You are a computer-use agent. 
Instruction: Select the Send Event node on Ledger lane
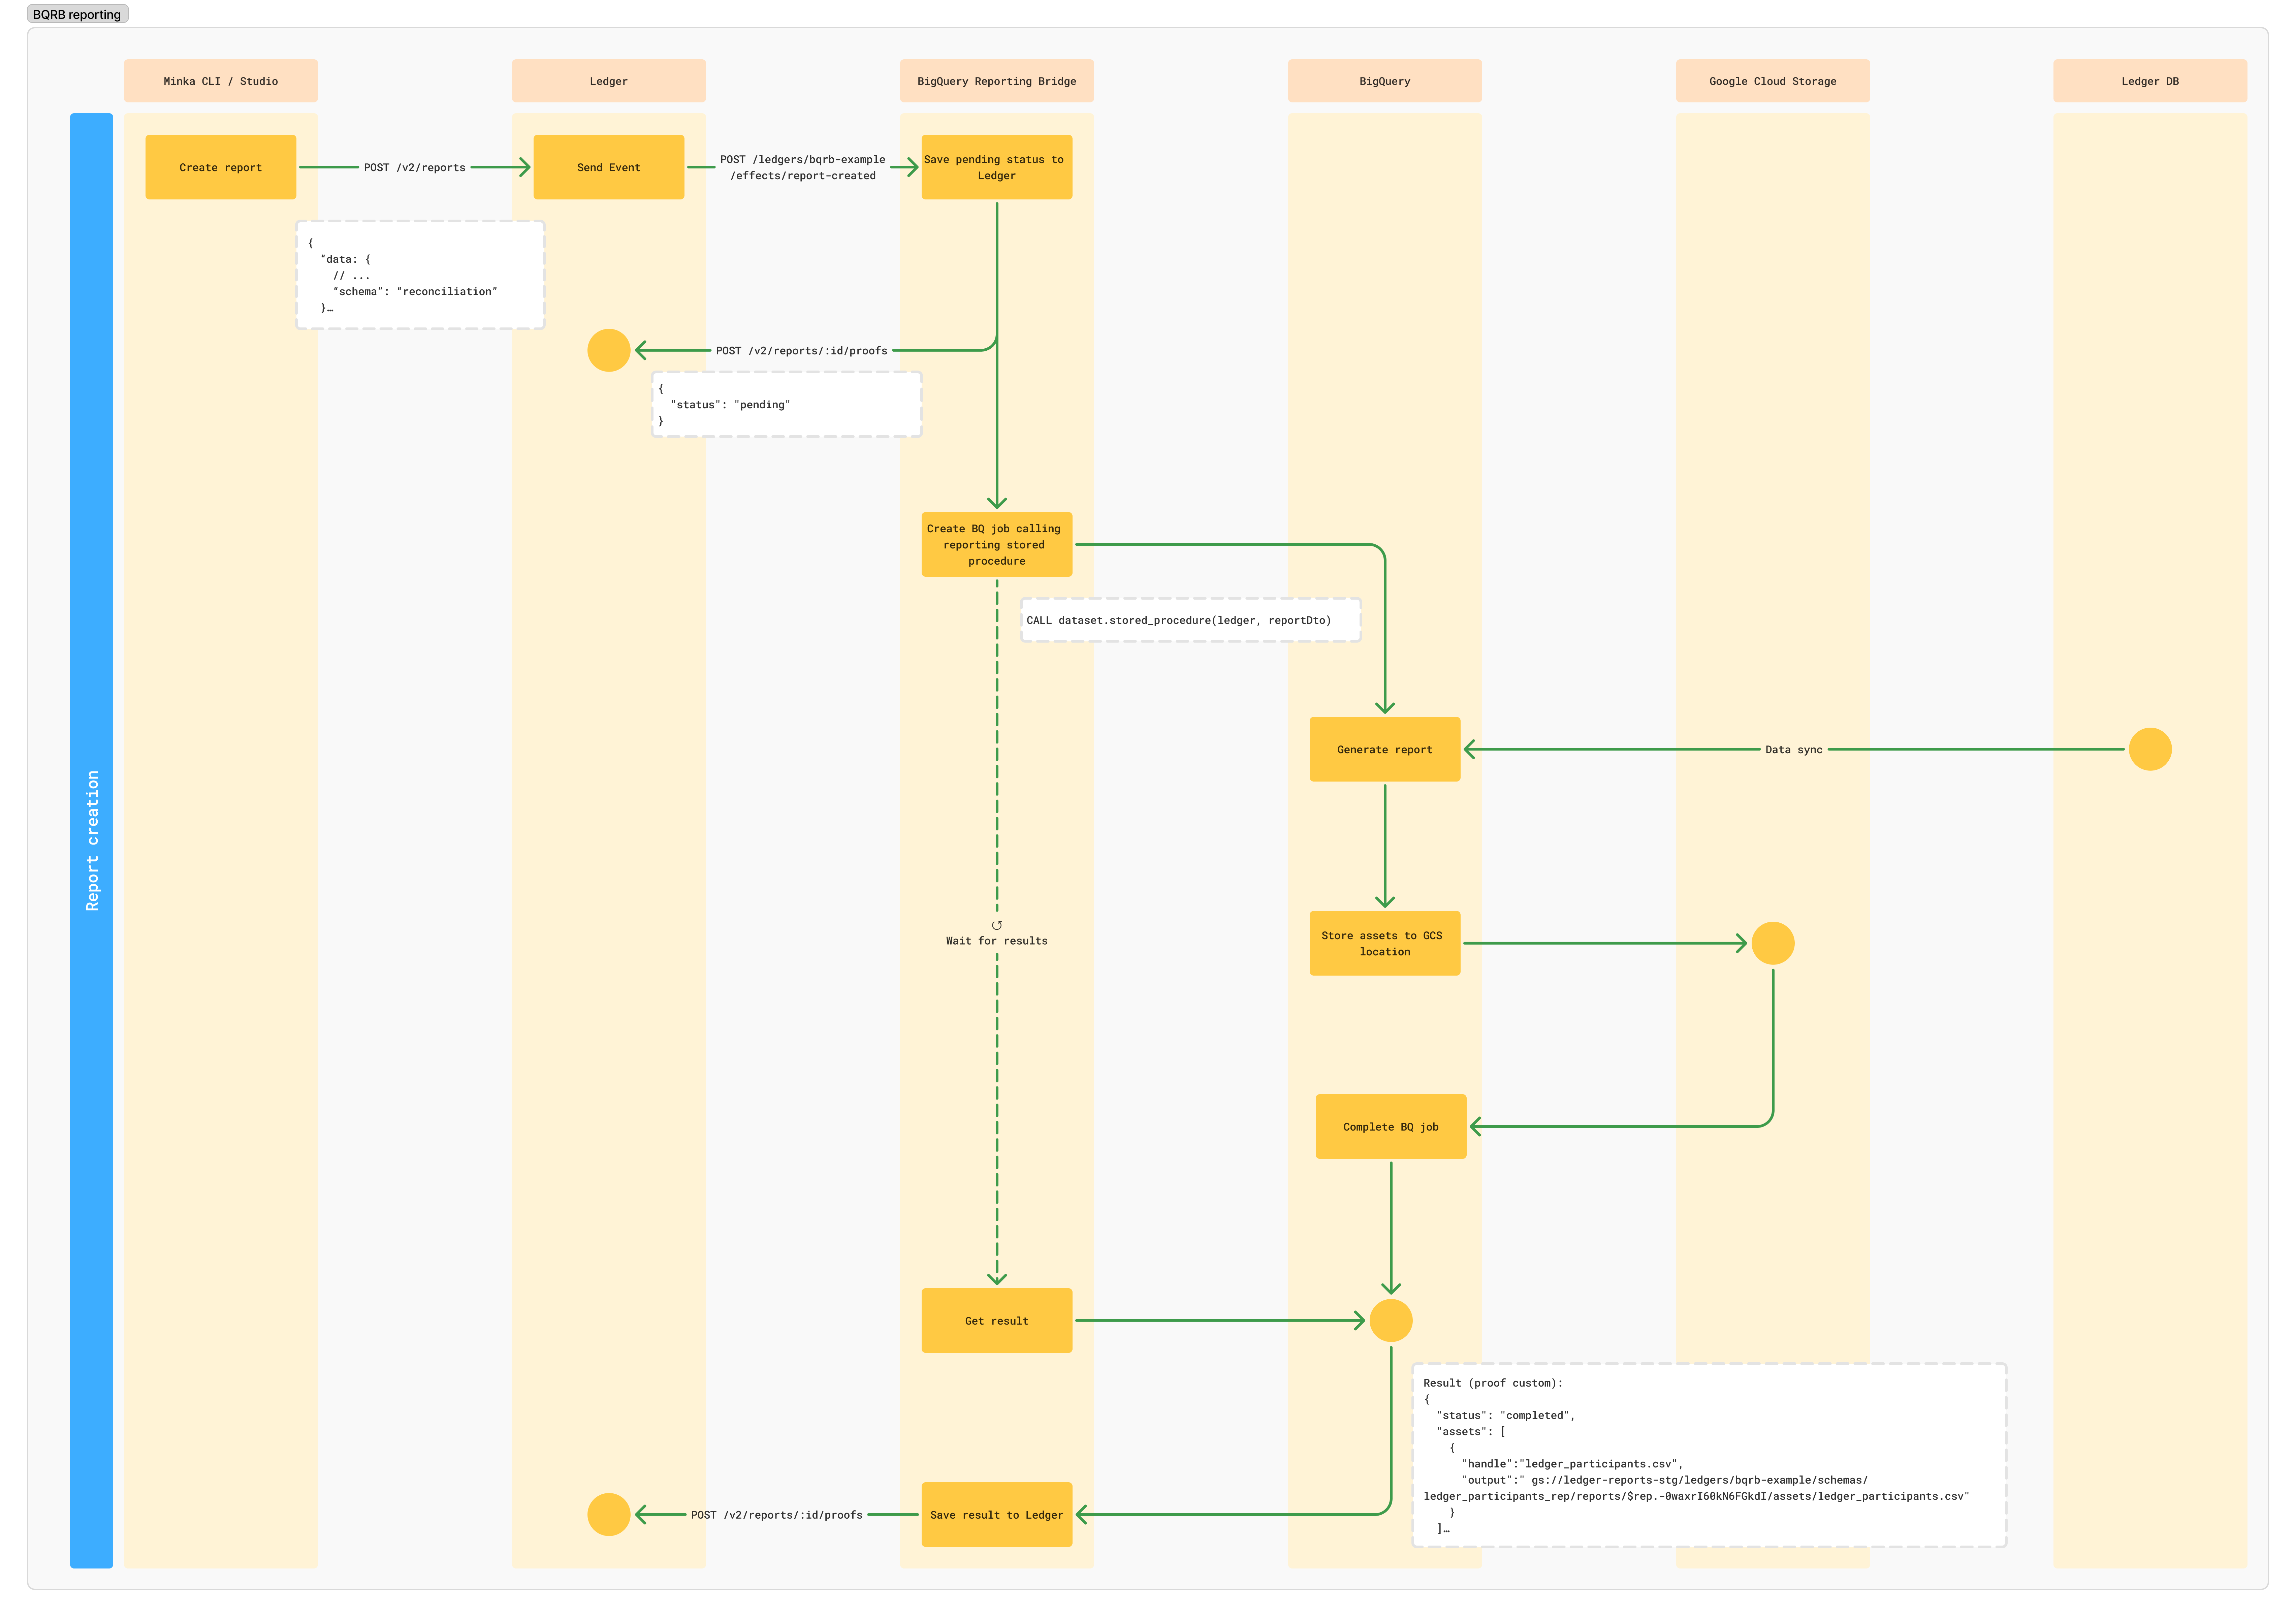[x=608, y=167]
